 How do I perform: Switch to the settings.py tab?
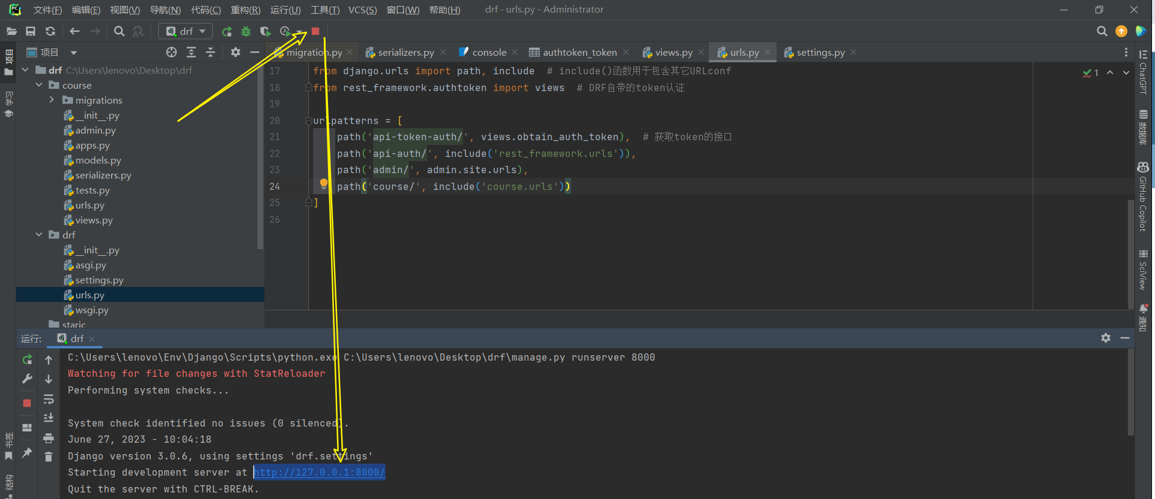coord(820,53)
